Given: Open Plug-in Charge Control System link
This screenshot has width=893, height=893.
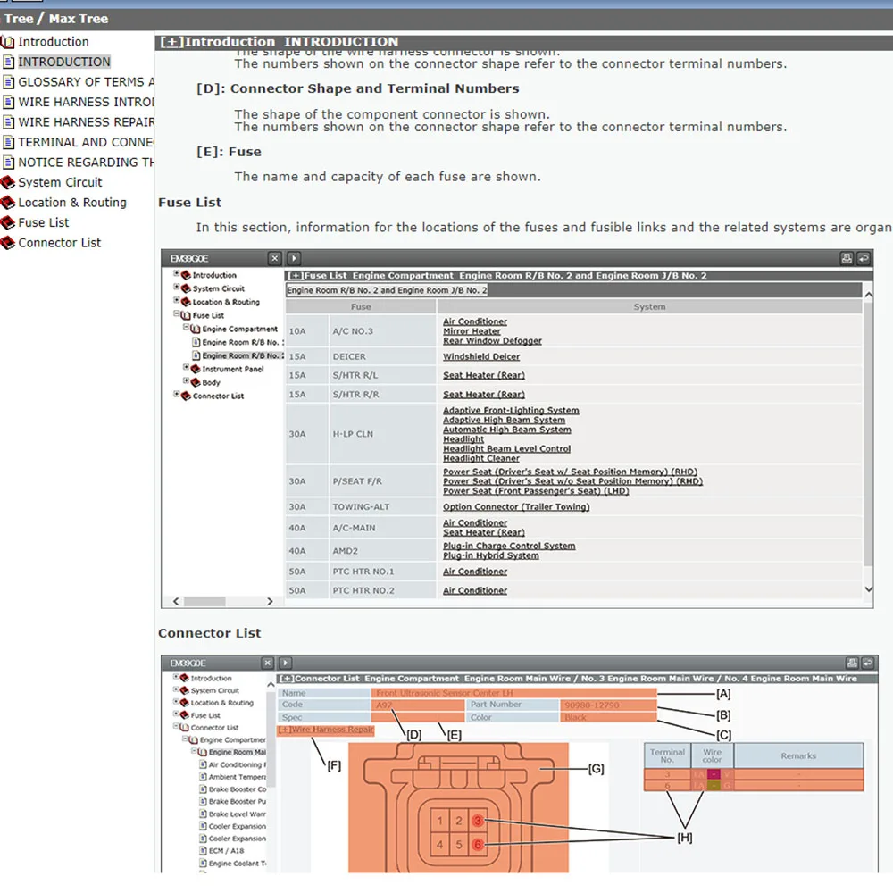Looking at the screenshot, I should coord(509,547).
